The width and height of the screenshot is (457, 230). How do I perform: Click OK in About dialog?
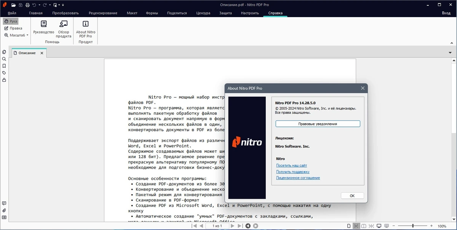click(352, 195)
